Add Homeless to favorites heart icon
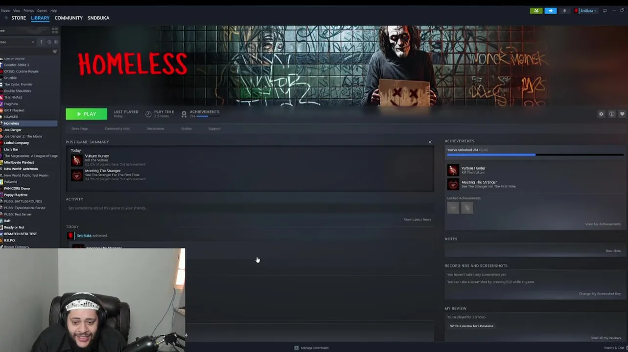The image size is (628, 352). pos(622,114)
